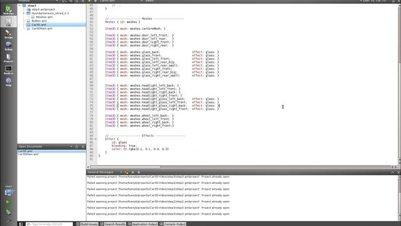Click the meshes.headlight_left_back code line
The width and height of the screenshot is (401, 226).
coord(142,85)
